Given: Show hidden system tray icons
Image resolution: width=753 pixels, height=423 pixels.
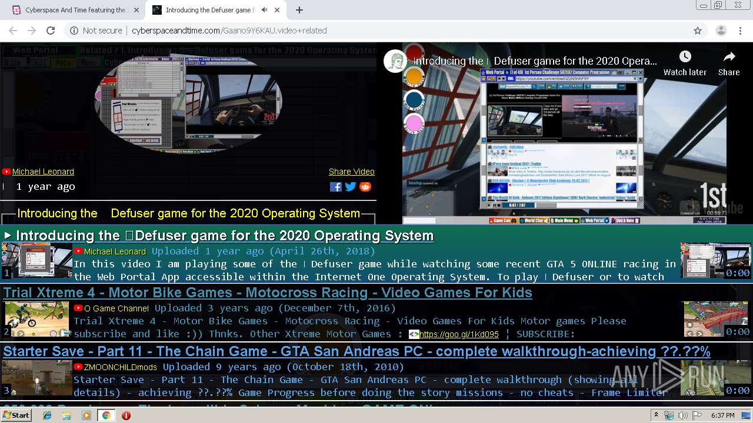Looking at the screenshot, I should click(657, 415).
